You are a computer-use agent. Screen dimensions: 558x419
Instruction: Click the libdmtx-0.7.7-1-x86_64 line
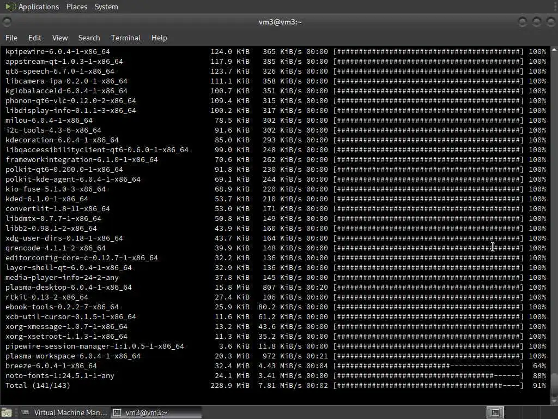click(276, 218)
